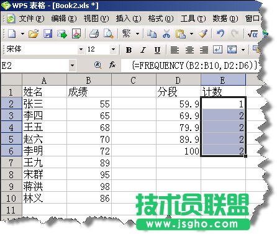Screen dimensions: 277x234
Task: Open the New document dropdown arrow
Action: tap(22, 34)
